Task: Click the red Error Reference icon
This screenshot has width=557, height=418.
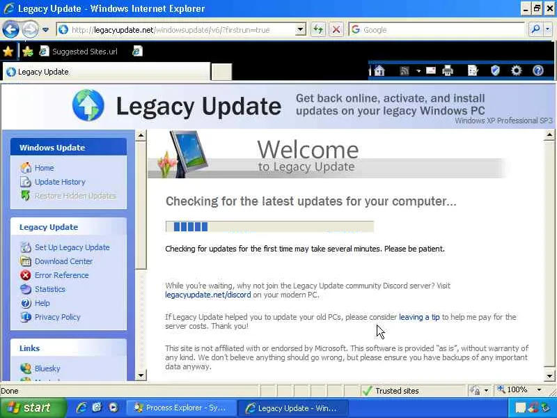Action: coord(26,275)
